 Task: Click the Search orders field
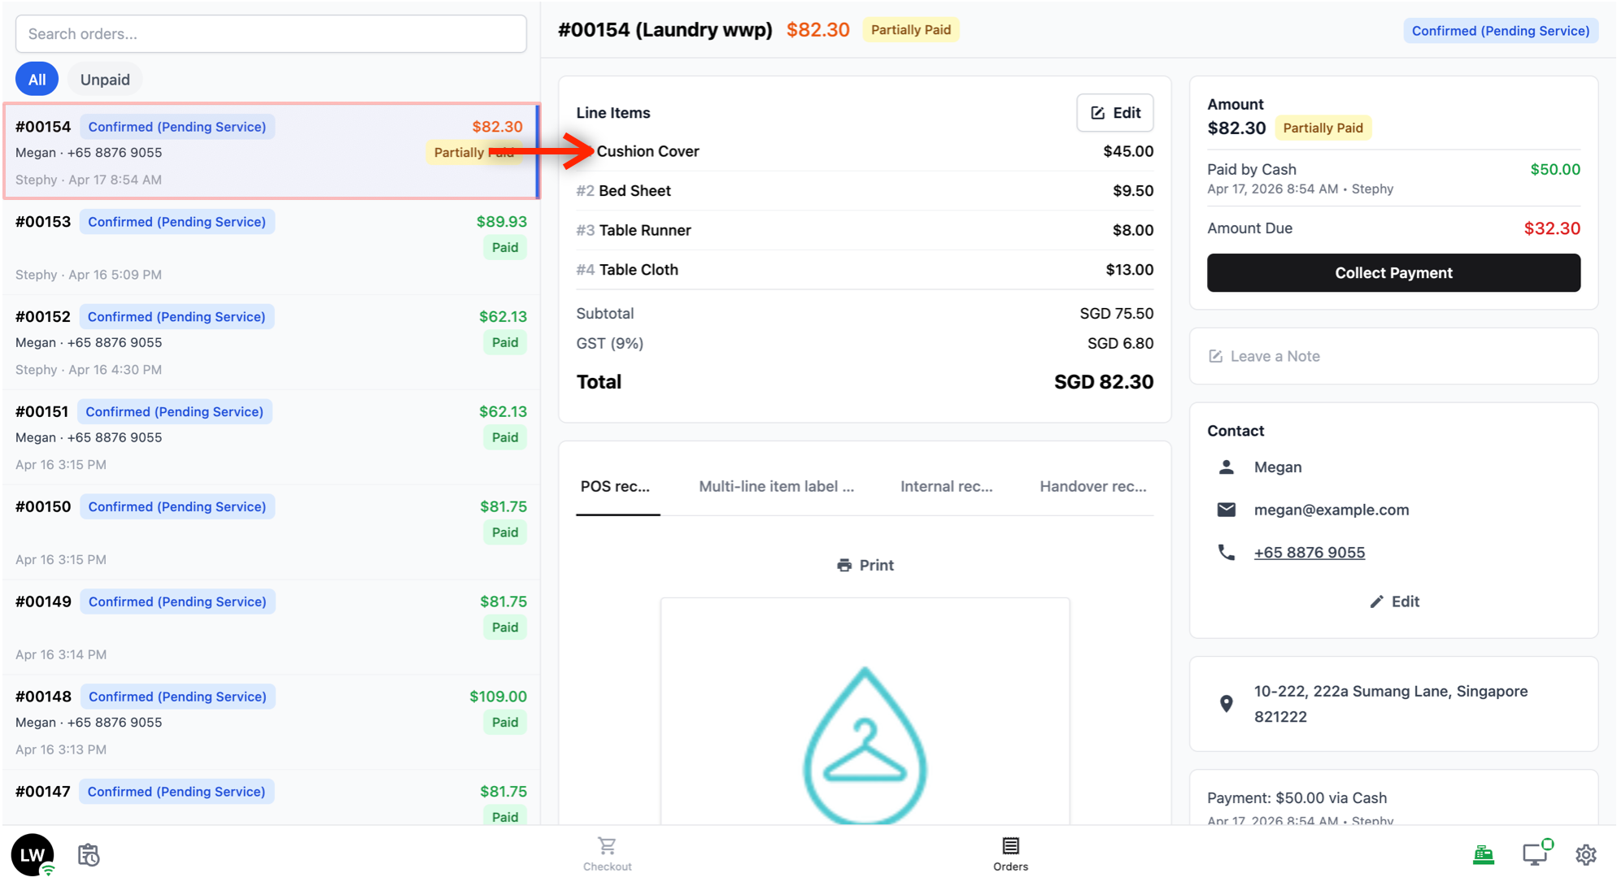pos(271,34)
